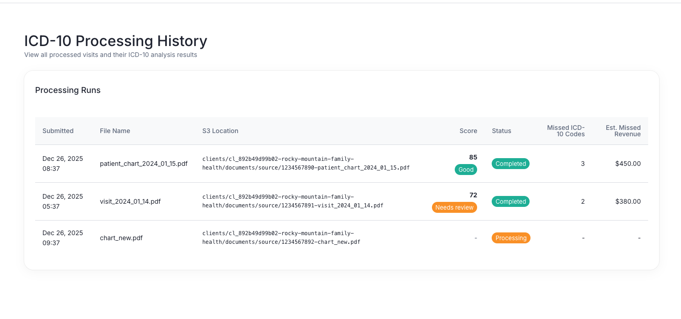The height and width of the screenshot is (319, 681).
Task: Click the S3 Location column header
Action: tap(220, 131)
